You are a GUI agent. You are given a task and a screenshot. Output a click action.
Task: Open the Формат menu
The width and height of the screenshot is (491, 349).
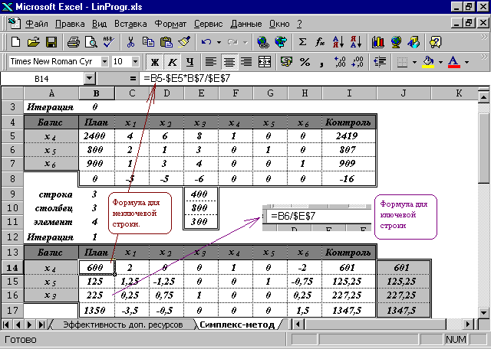170,24
